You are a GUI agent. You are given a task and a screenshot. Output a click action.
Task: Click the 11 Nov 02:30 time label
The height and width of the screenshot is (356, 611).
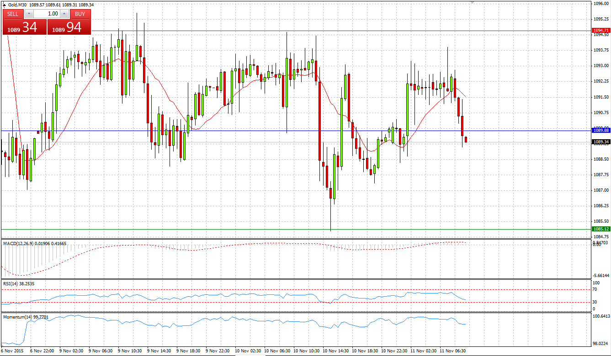coord(424,351)
